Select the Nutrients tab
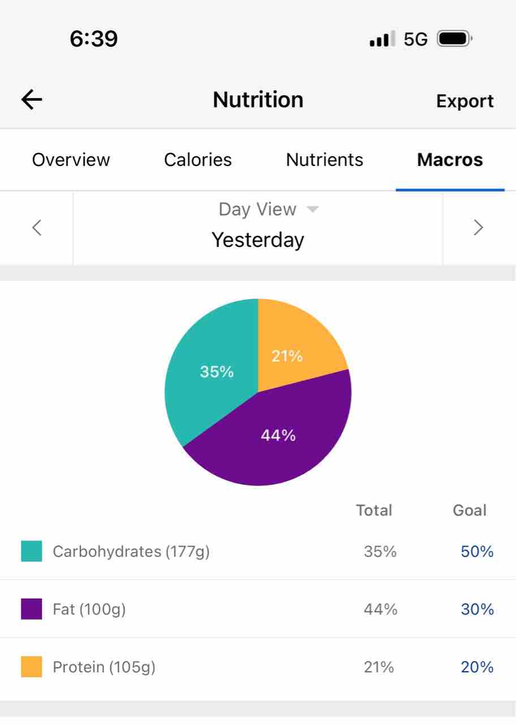This screenshot has height=725, width=516. [324, 160]
